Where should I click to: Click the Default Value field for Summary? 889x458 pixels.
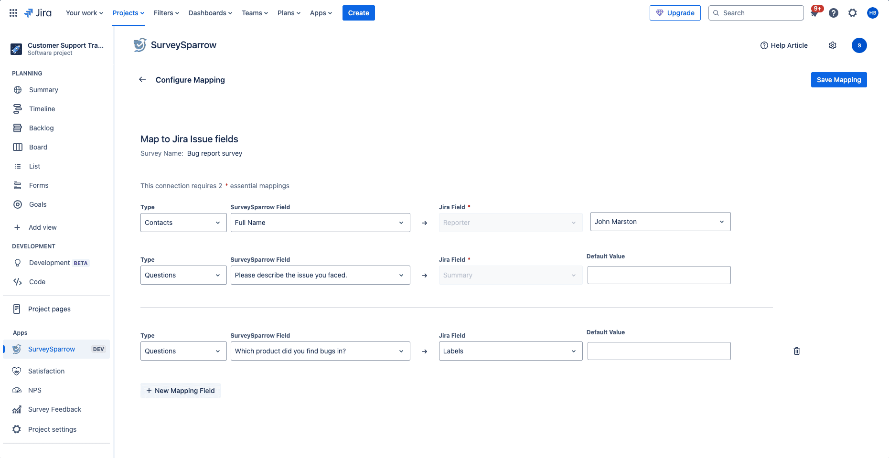[x=659, y=275]
